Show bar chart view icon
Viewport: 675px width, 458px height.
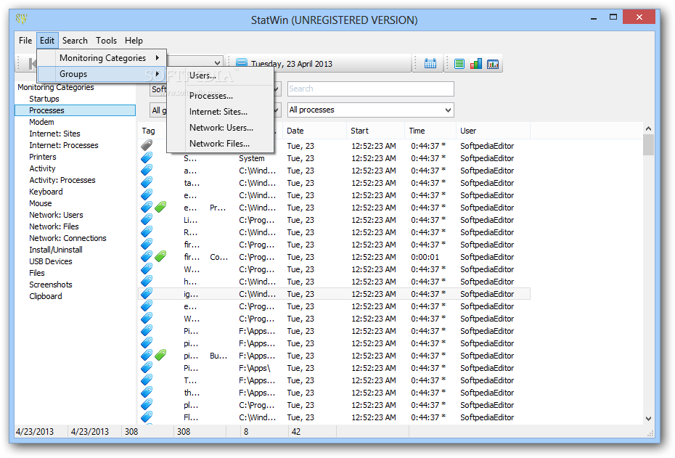pyautogui.click(x=476, y=64)
